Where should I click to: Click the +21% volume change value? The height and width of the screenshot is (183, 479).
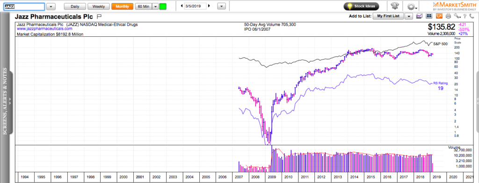[x=463, y=34]
